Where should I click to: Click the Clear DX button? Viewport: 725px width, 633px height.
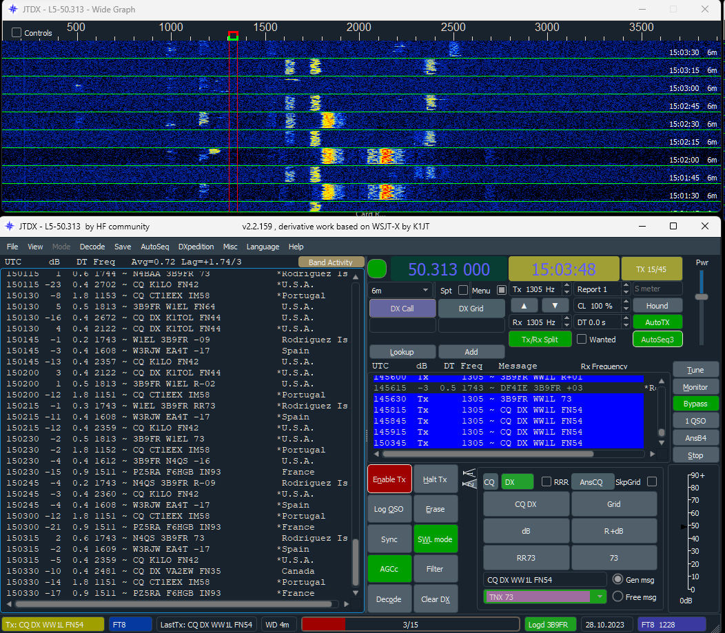pos(435,599)
